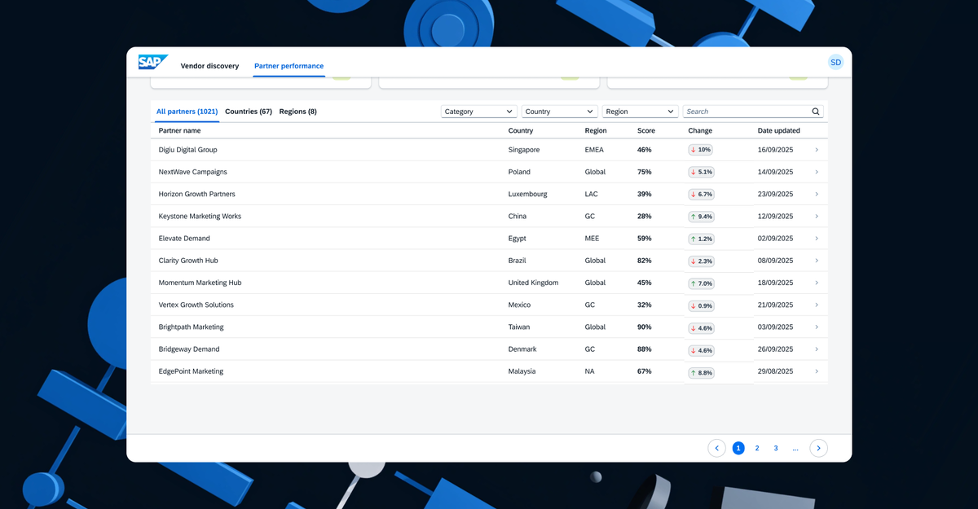Open the SD user avatar menu
The width and height of the screenshot is (978, 509).
(x=835, y=63)
